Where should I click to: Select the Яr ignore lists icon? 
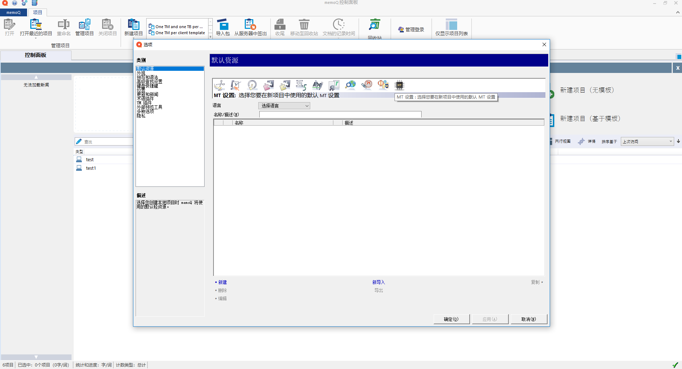334,85
